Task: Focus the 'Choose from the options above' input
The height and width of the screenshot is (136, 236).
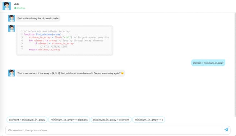Action: tap(114, 130)
